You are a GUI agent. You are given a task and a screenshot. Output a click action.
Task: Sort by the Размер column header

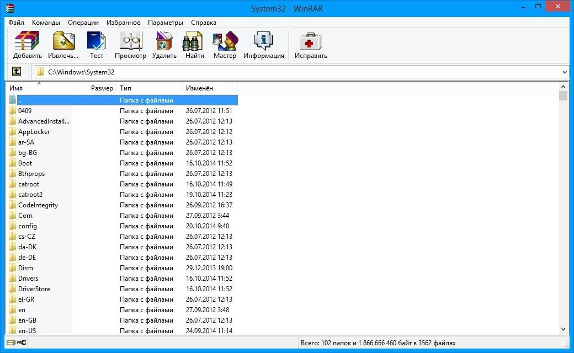(94, 88)
